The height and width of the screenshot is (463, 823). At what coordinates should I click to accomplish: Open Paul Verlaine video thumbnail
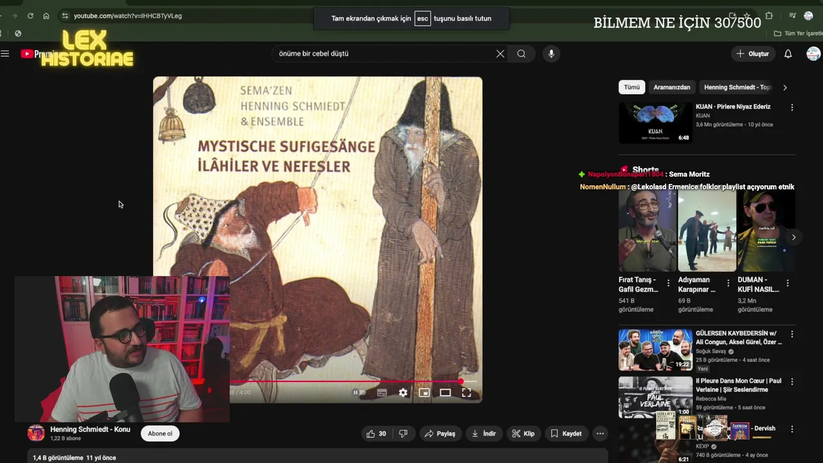[x=655, y=397]
